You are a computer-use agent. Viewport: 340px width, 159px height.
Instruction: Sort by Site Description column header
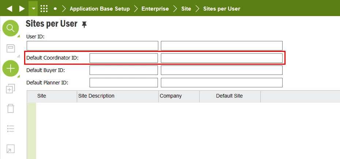(x=96, y=96)
